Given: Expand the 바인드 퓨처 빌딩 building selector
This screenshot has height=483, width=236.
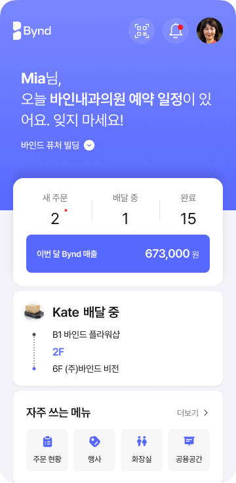Looking at the screenshot, I should click(58, 145).
